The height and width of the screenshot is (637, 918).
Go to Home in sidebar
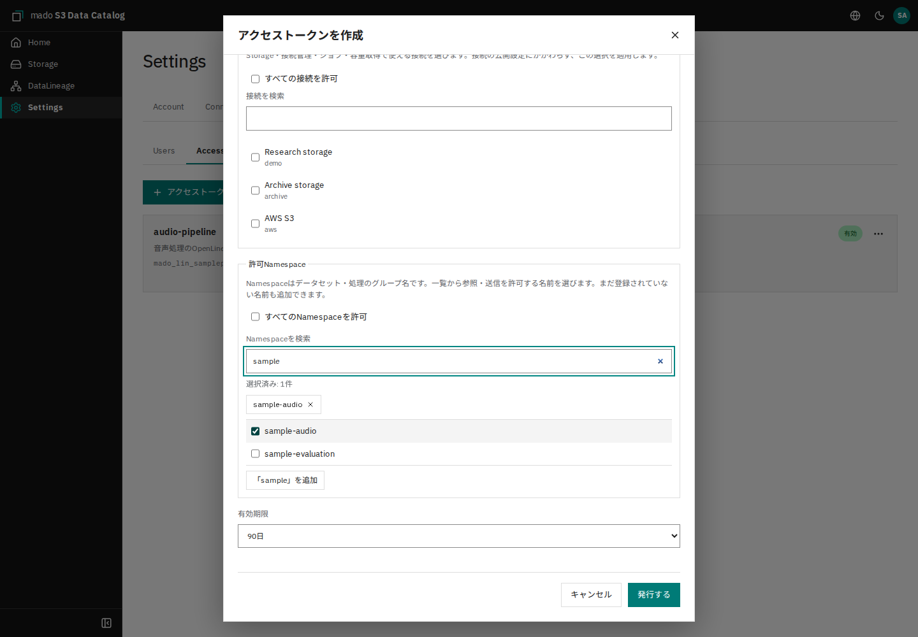coord(61,43)
